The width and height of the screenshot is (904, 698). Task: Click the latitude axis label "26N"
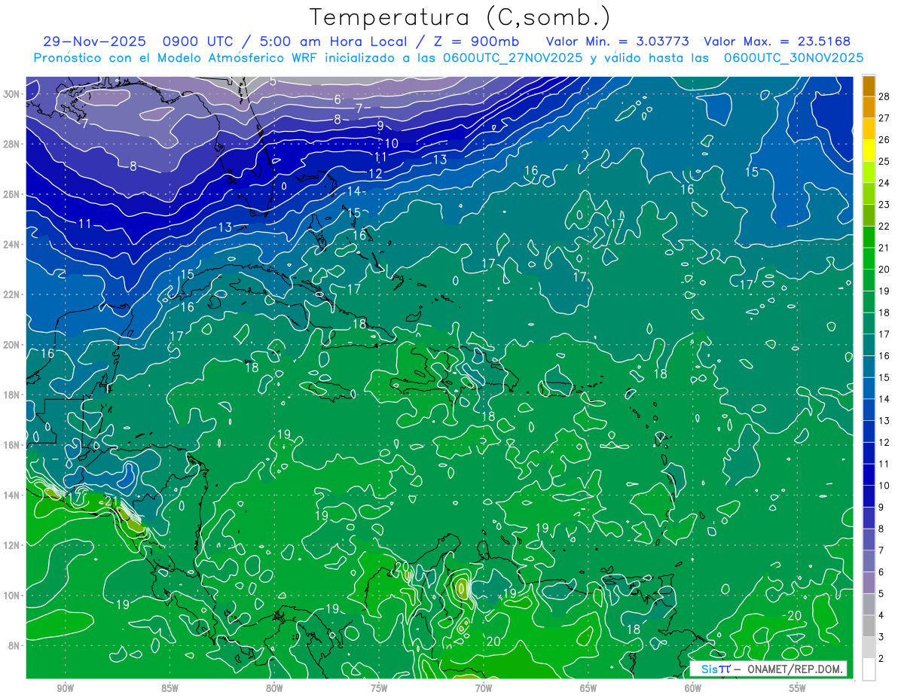(11, 194)
